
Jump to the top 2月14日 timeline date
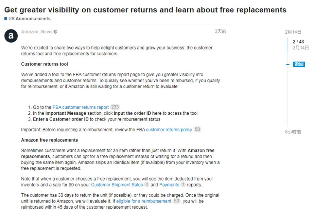pos(293,32)
